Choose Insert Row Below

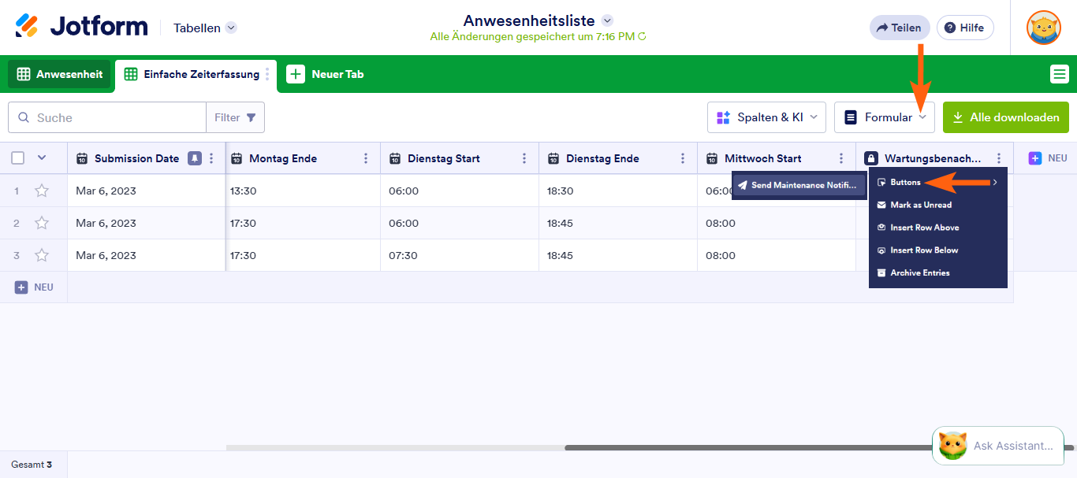pos(938,250)
